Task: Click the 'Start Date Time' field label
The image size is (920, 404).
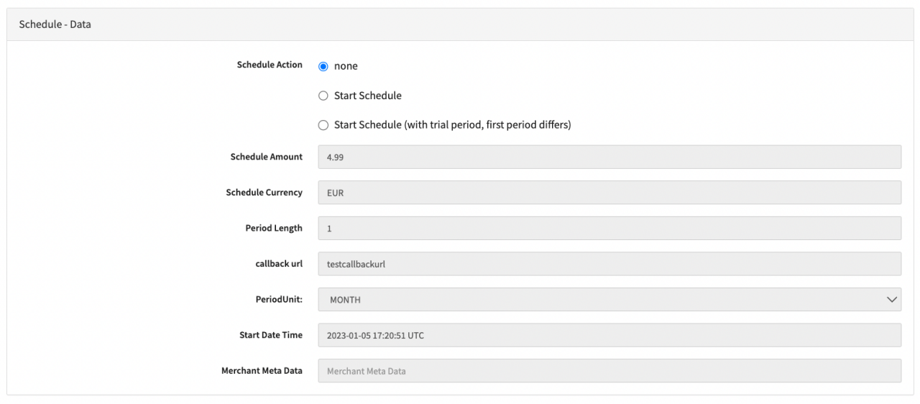Action: tap(271, 335)
